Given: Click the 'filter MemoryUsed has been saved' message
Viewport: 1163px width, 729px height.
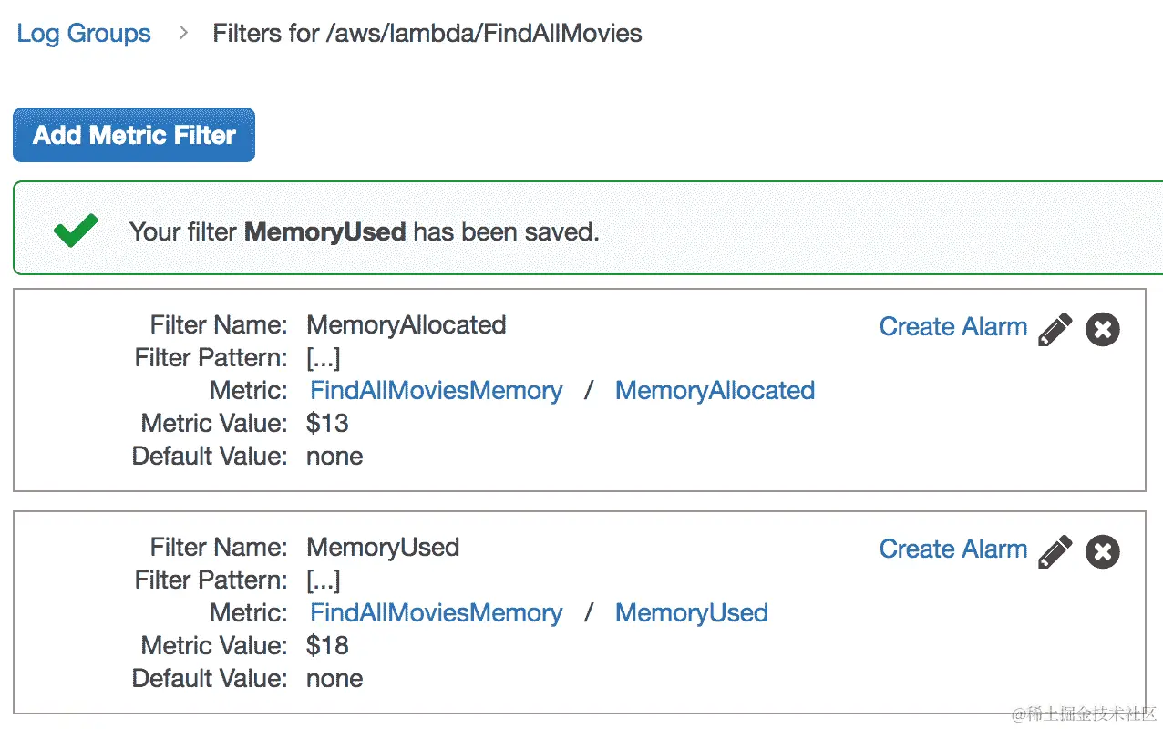Looking at the screenshot, I should coord(365,231).
